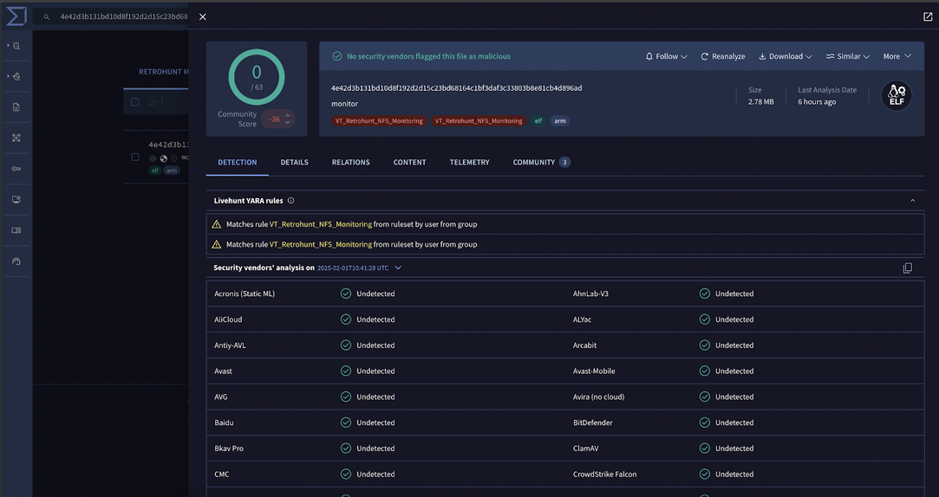Click the ELF file type icon

[897, 95]
